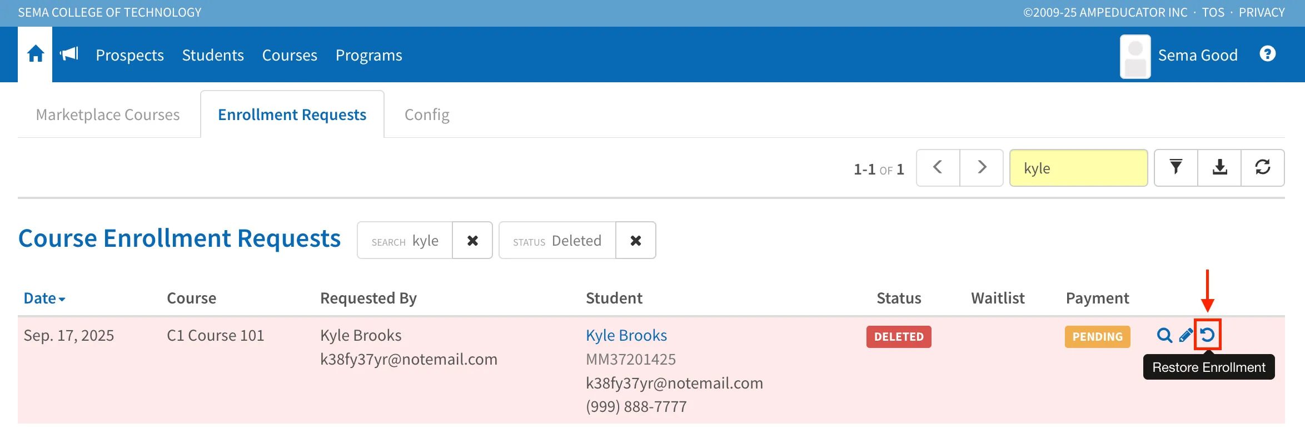1305x438 pixels.
Task: Click the 'Sep. 17, 2025' date cell
Action: point(69,335)
